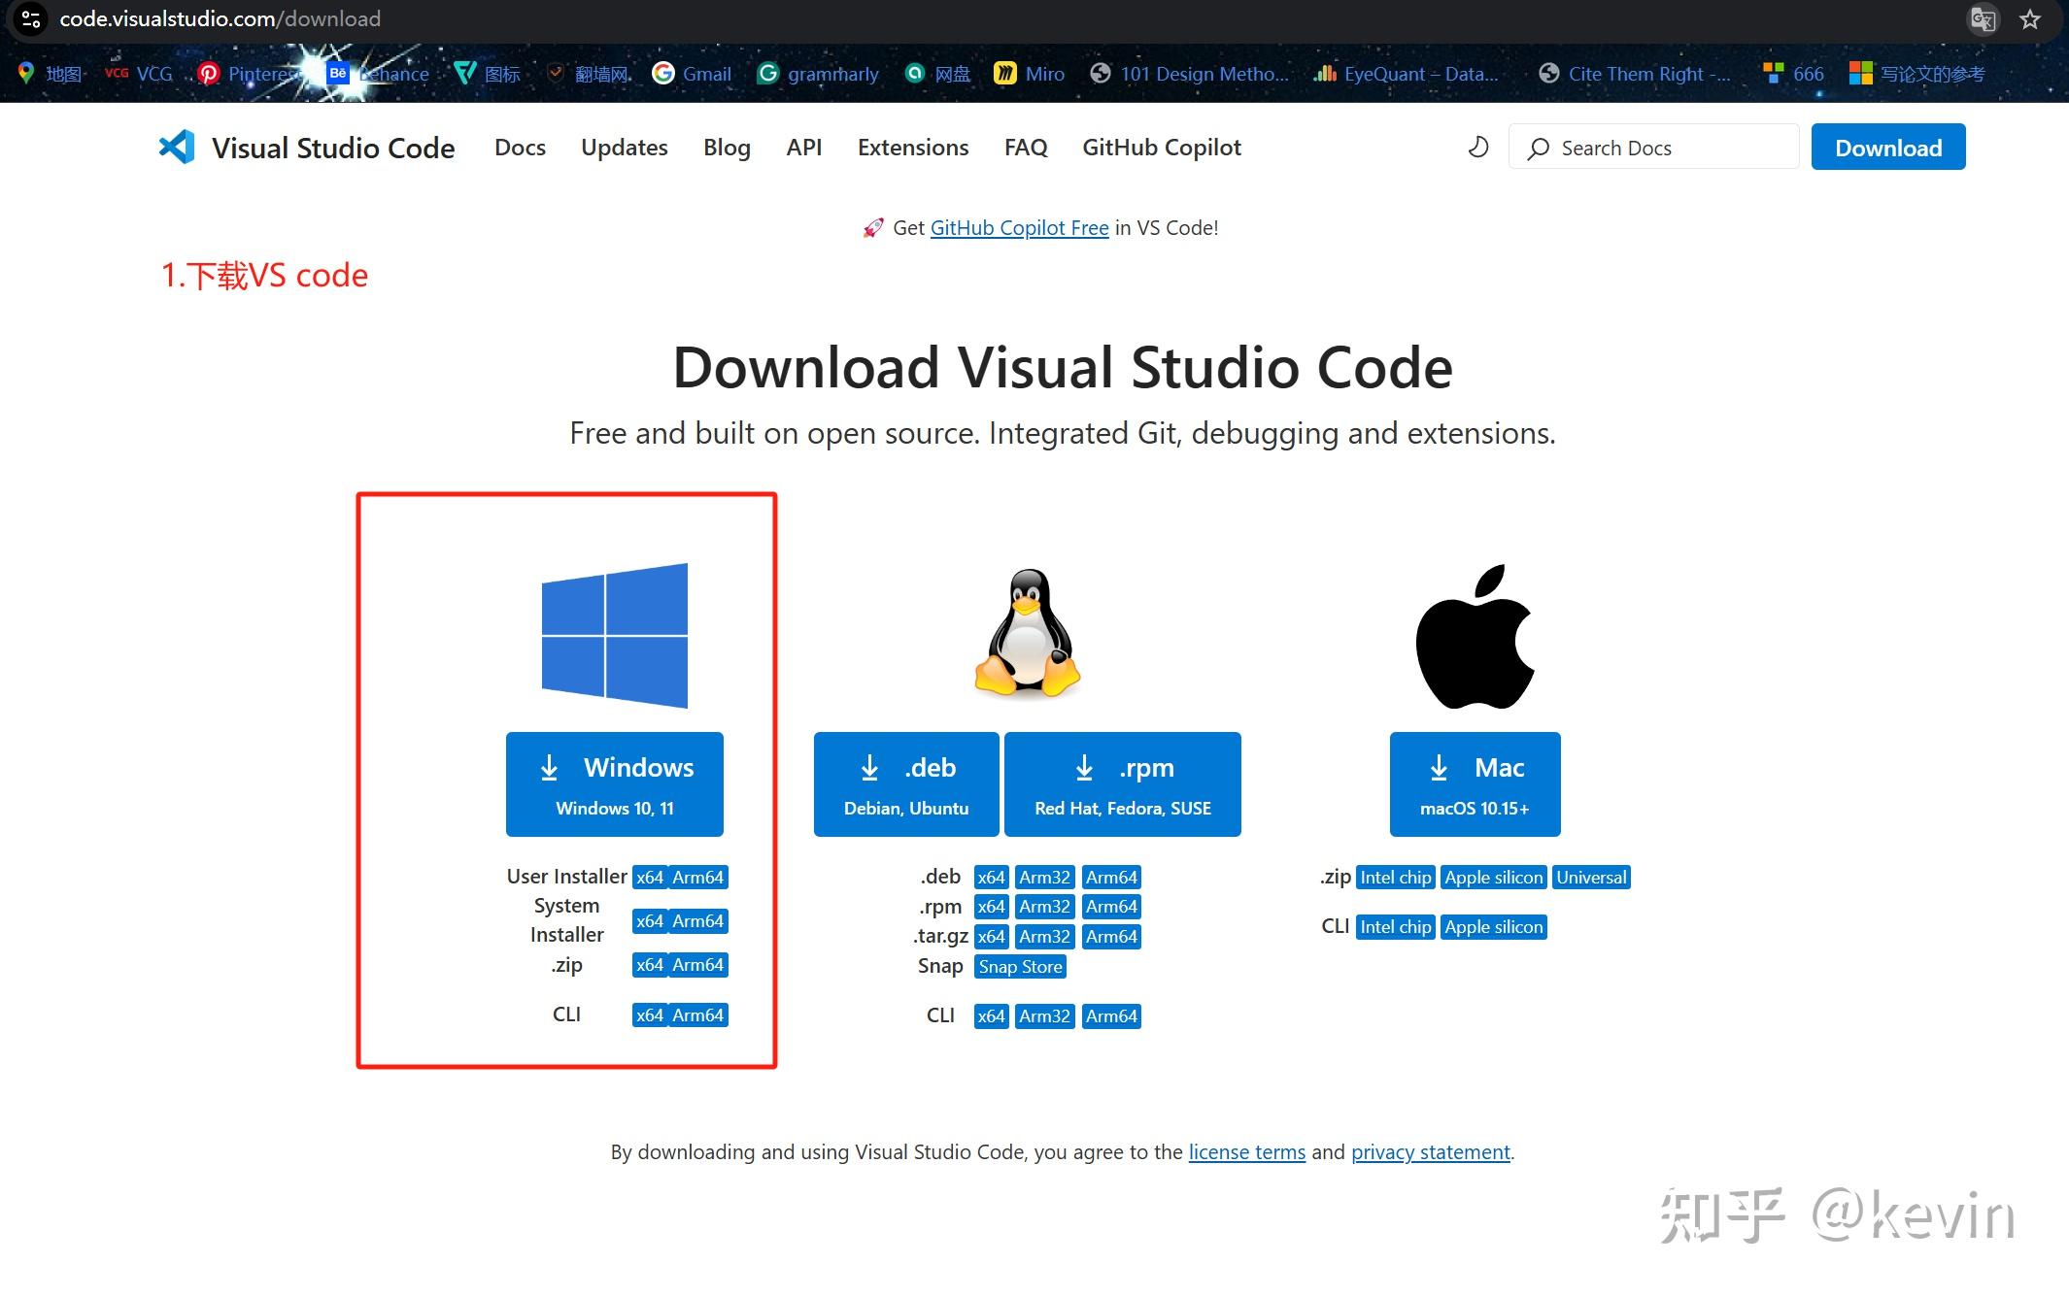Open the Pinterest bookmark
Screen dimensions: 2069x1297
pyautogui.click(x=250, y=74)
